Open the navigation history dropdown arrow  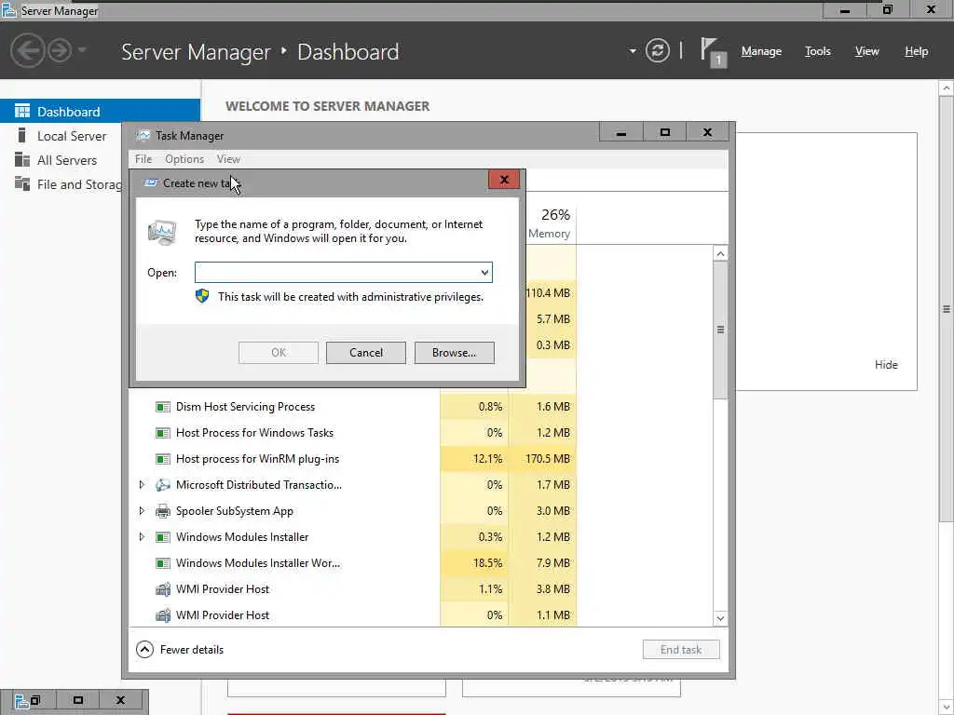click(x=82, y=50)
